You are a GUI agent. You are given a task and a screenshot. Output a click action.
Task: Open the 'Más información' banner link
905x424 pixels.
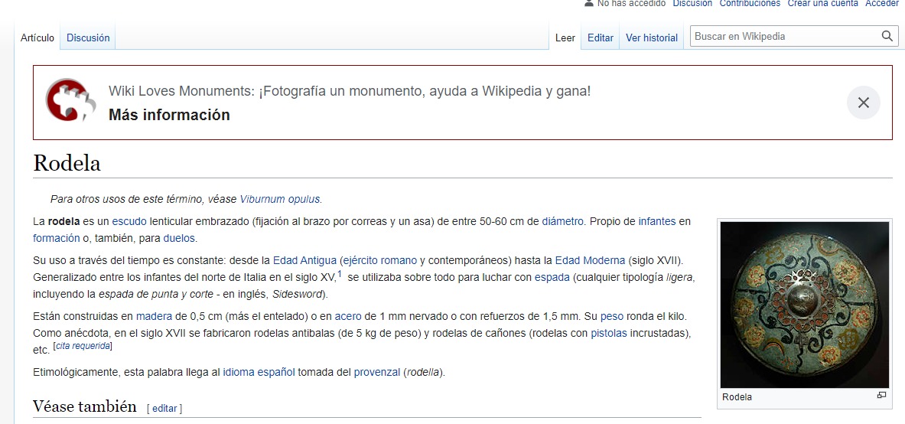pos(169,115)
